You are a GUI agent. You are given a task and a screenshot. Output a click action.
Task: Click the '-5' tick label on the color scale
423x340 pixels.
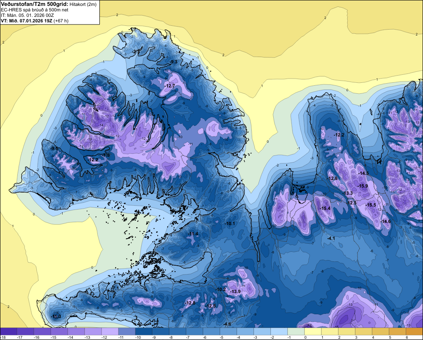[x=222, y=337]
